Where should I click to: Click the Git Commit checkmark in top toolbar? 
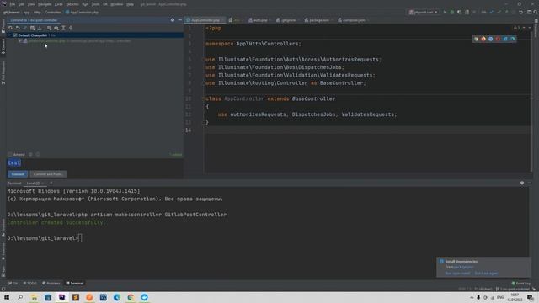pos(499,12)
